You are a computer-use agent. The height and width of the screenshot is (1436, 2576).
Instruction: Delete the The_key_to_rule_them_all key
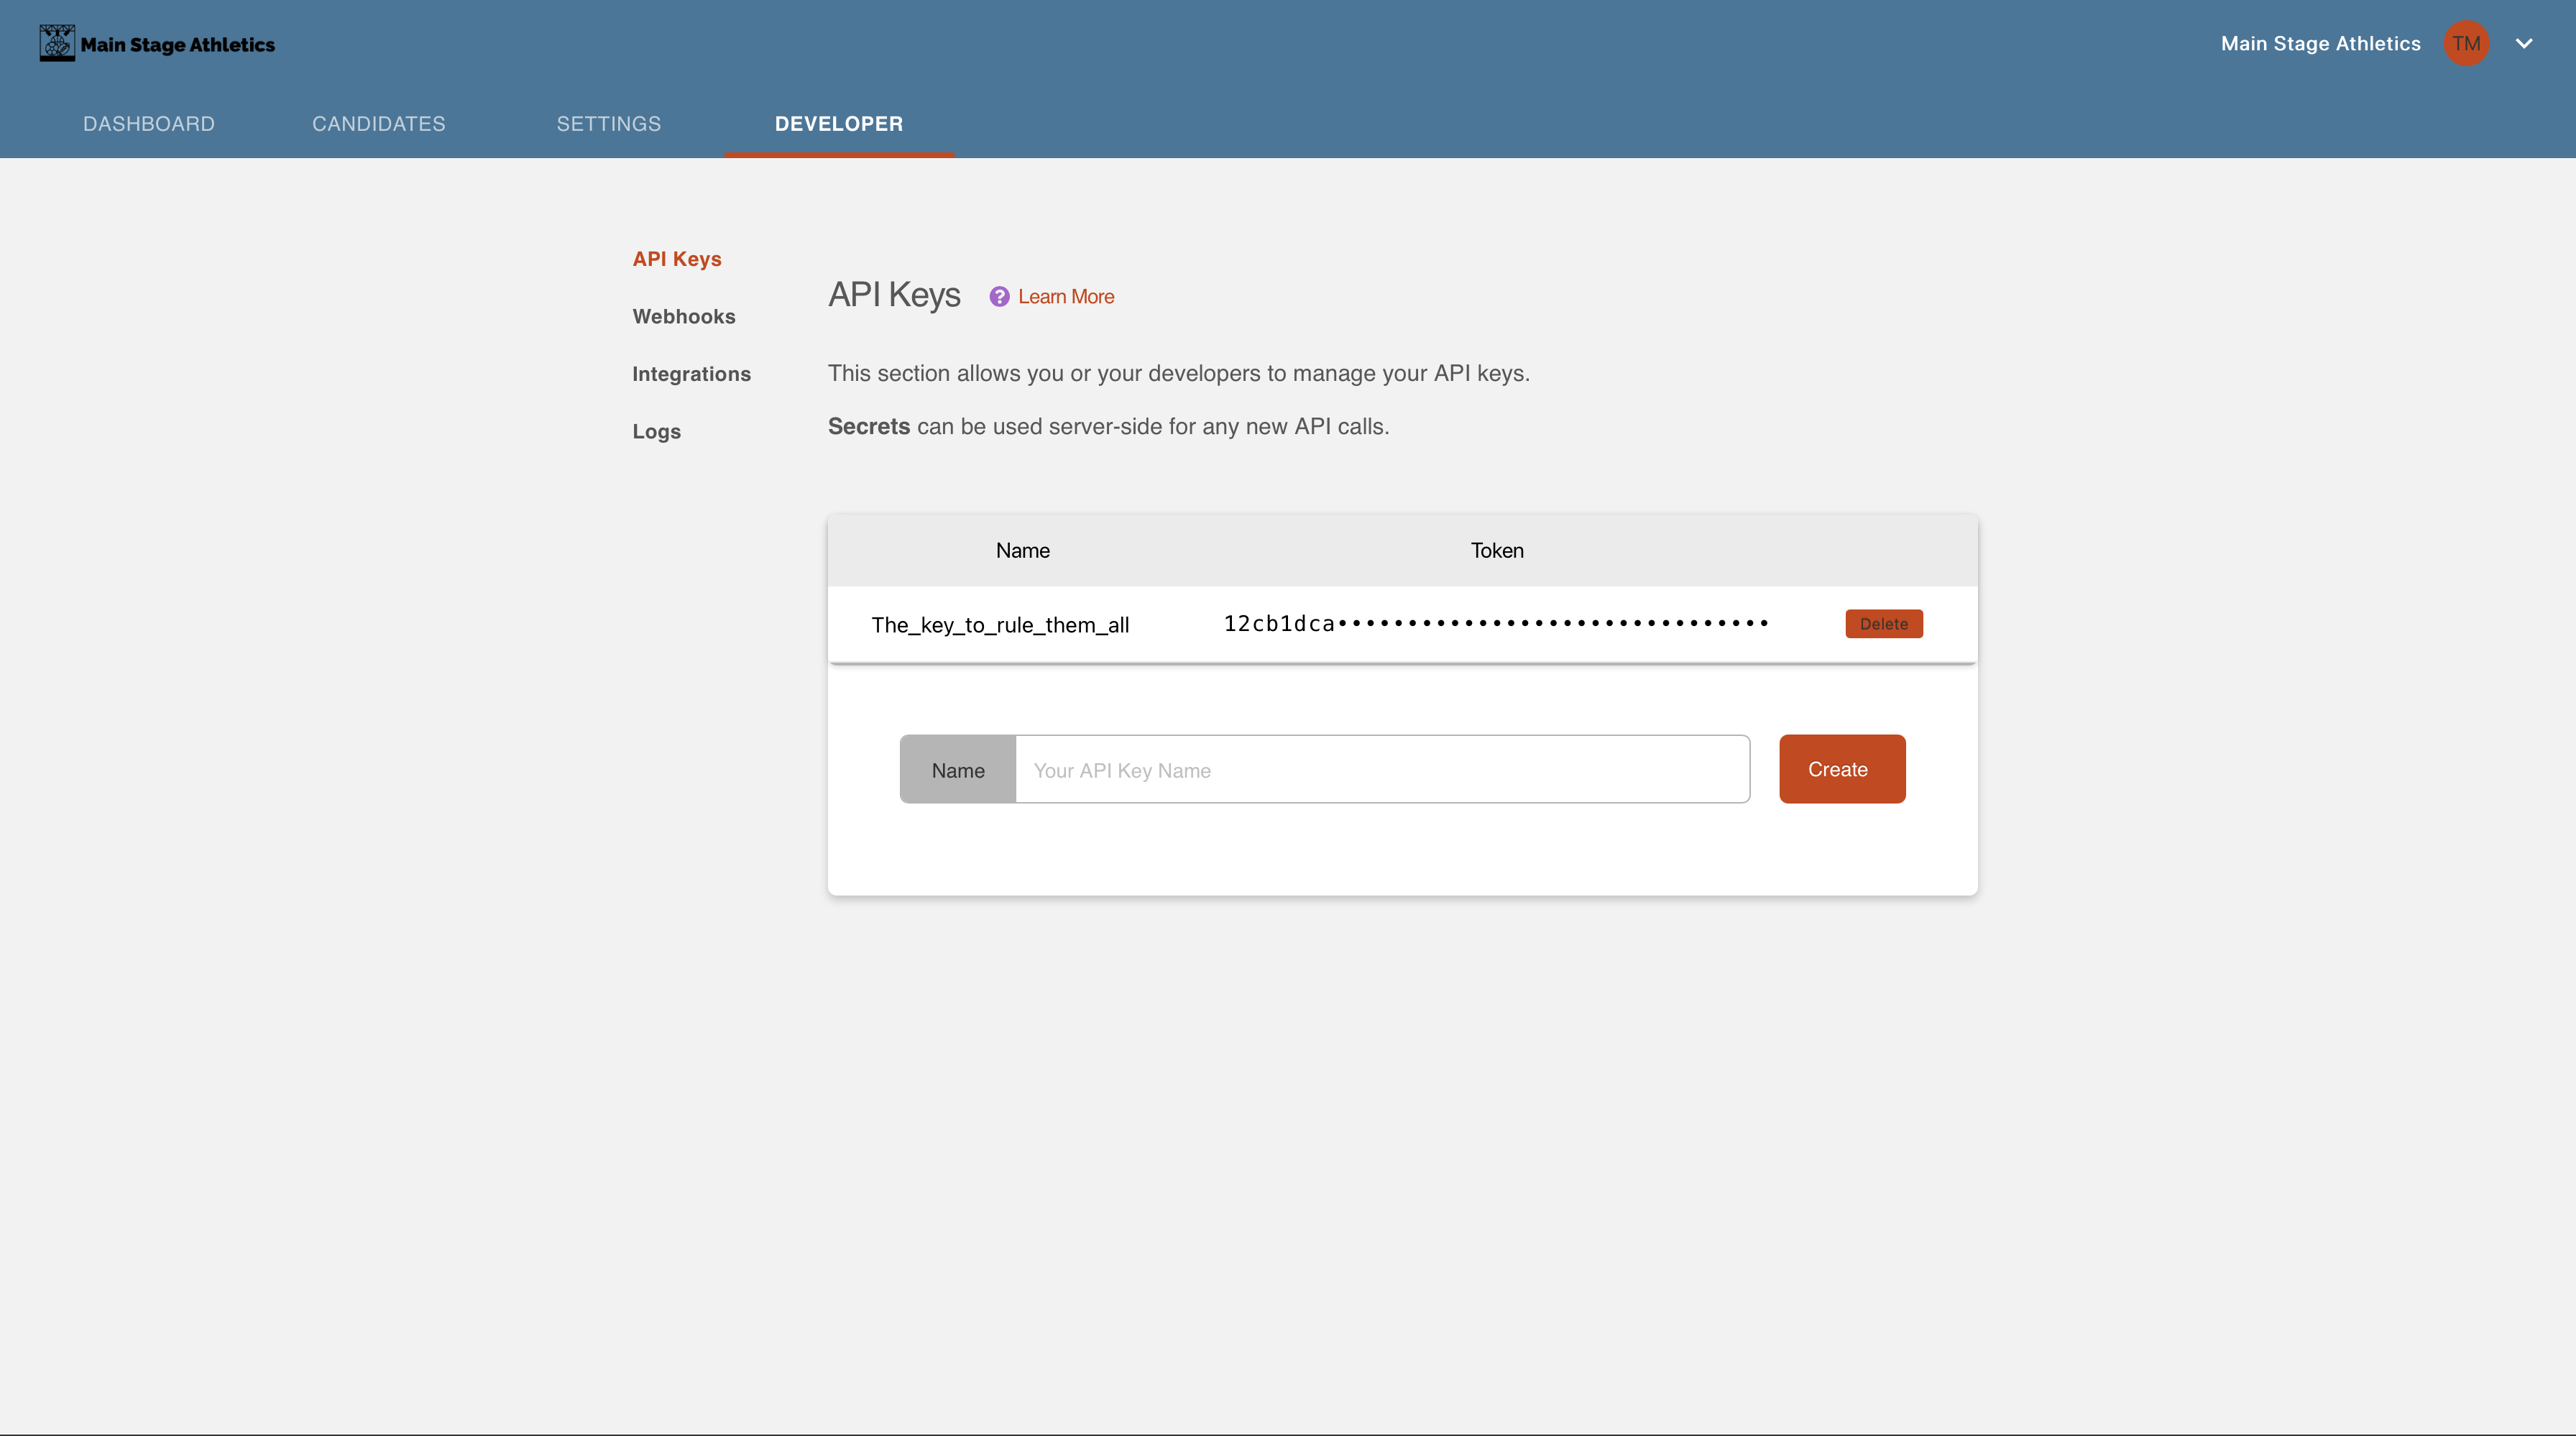1883,624
